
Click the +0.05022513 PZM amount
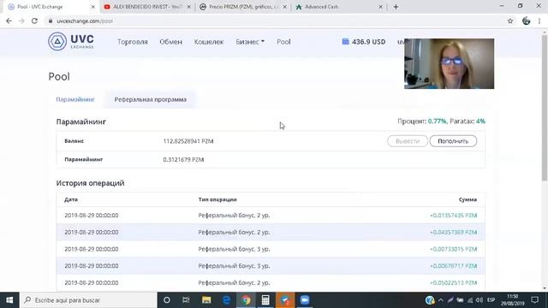click(x=453, y=282)
